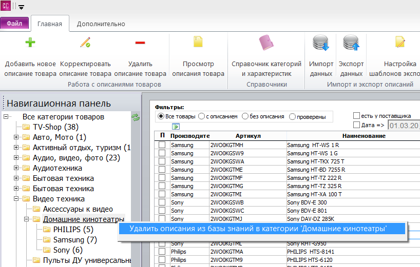Switch to the 'Главная' ribbon tab
This screenshot has width=420, height=267.
[x=50, y=24]
